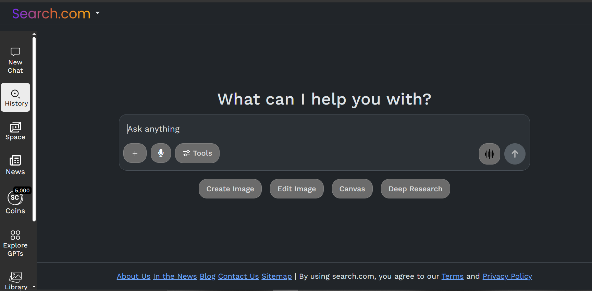
Task: Select the Create Image mode
Action: coord(230,189)
